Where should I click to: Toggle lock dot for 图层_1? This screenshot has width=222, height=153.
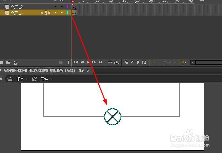coord(62,13)
